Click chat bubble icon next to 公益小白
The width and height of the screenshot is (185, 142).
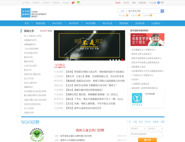pyautogui.click(x=139, y=15)
